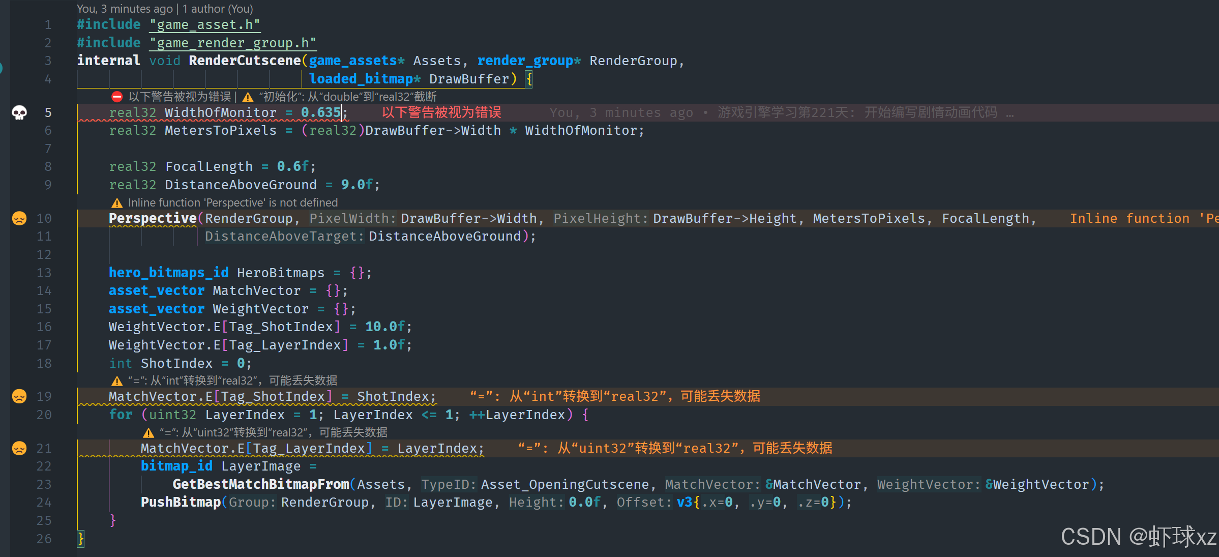Click the inline git blame text on line 5
Viewport: 1219px width, 557px height.
[773, 112]
